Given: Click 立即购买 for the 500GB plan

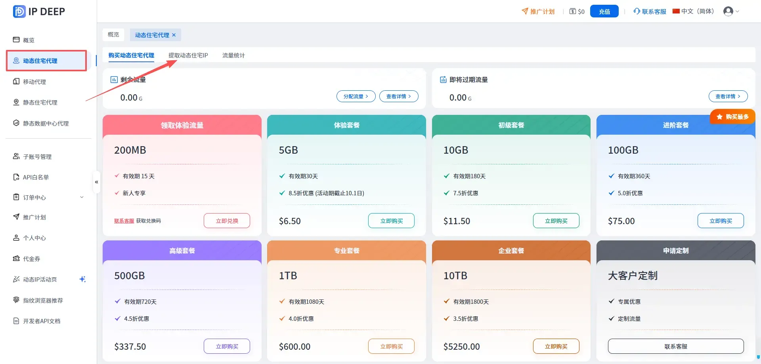Looking at the screenshot, I should tap(227, 346).
